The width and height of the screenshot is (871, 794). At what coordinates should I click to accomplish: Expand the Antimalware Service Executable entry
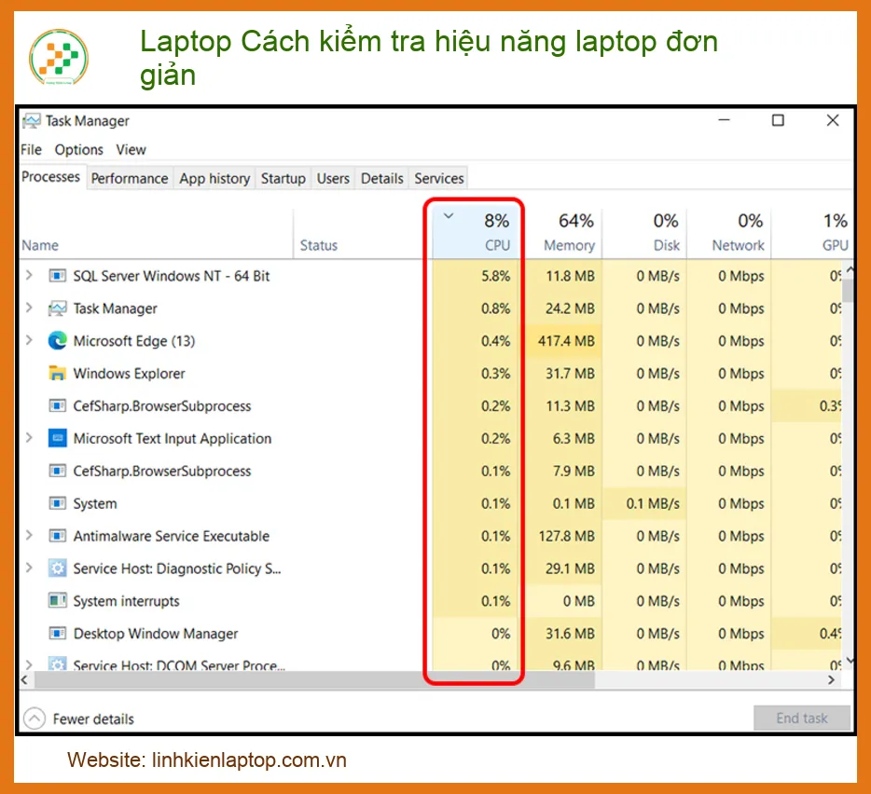tap(30, 535)
